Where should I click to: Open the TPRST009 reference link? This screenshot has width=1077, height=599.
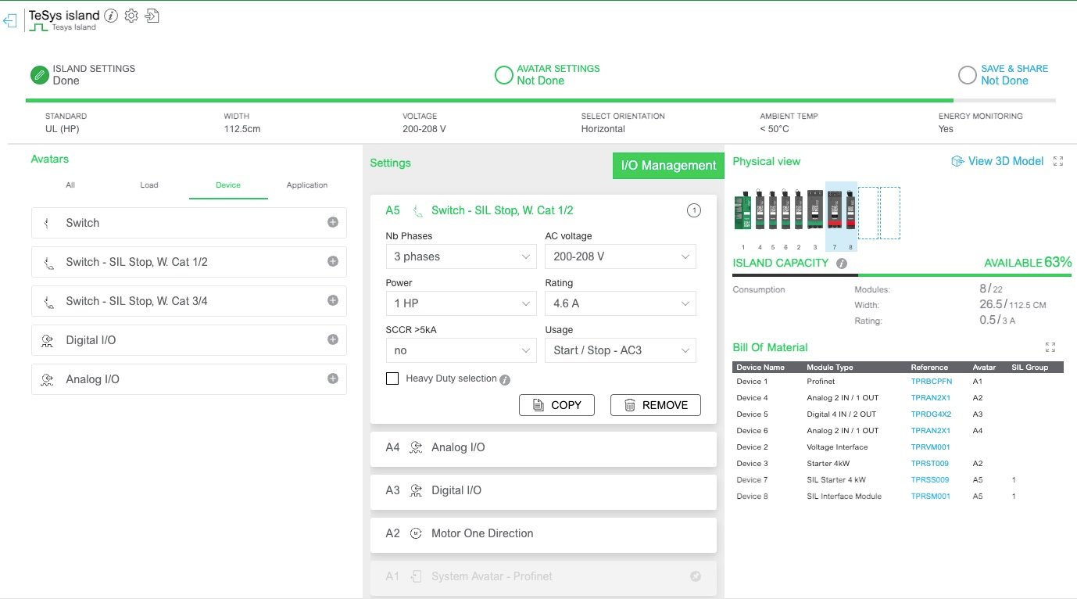coord(930,464)
